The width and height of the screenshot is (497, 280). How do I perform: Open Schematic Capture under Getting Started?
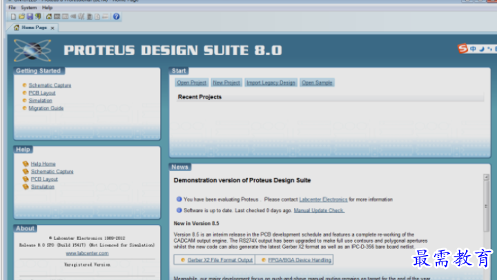50,86
